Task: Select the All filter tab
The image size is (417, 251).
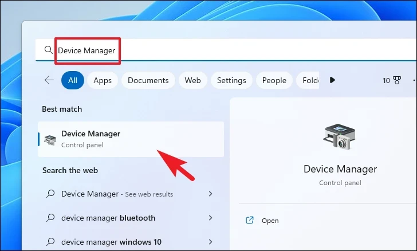Action: [73, 80]
